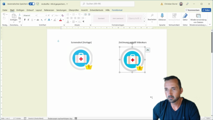Image resolution: width=213 pixels, height=120 pixels.
Task: Select the Format Painter brush icon
Action: (20, 22)
